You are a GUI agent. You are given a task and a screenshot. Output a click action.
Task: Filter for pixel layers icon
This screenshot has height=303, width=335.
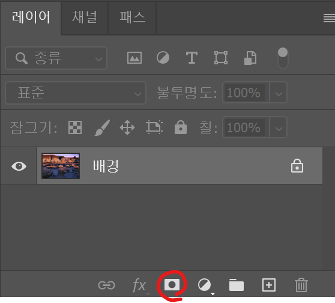(134, 58)
